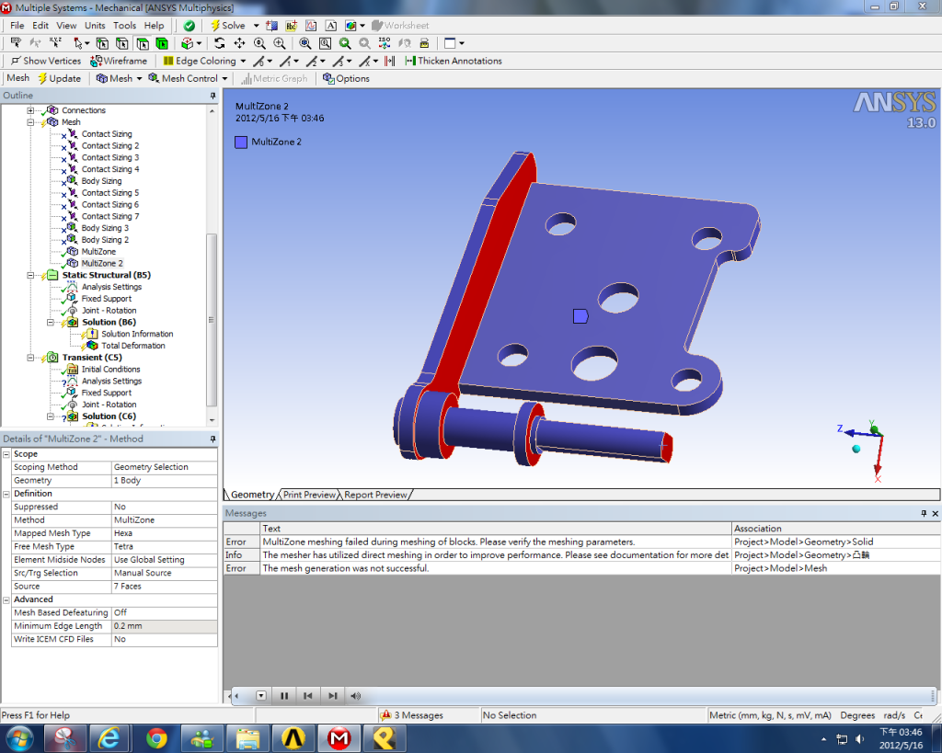Screen dimensions: 942x753
Task: Toggle Wireframe view mode
Action: (x=119, y=61)
